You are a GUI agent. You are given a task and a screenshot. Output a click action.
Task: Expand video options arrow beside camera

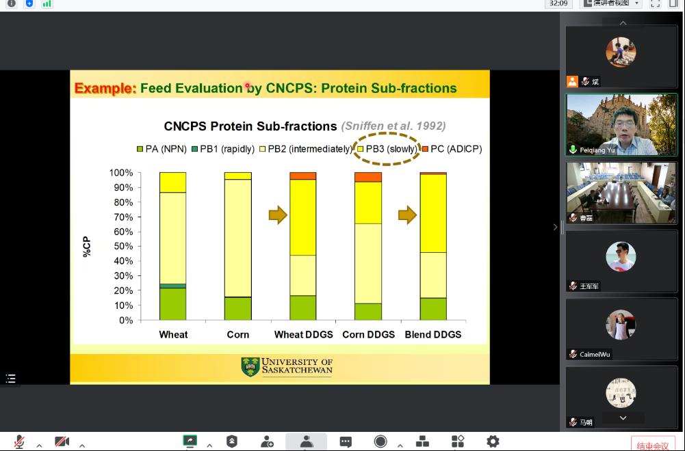point(81,446)
